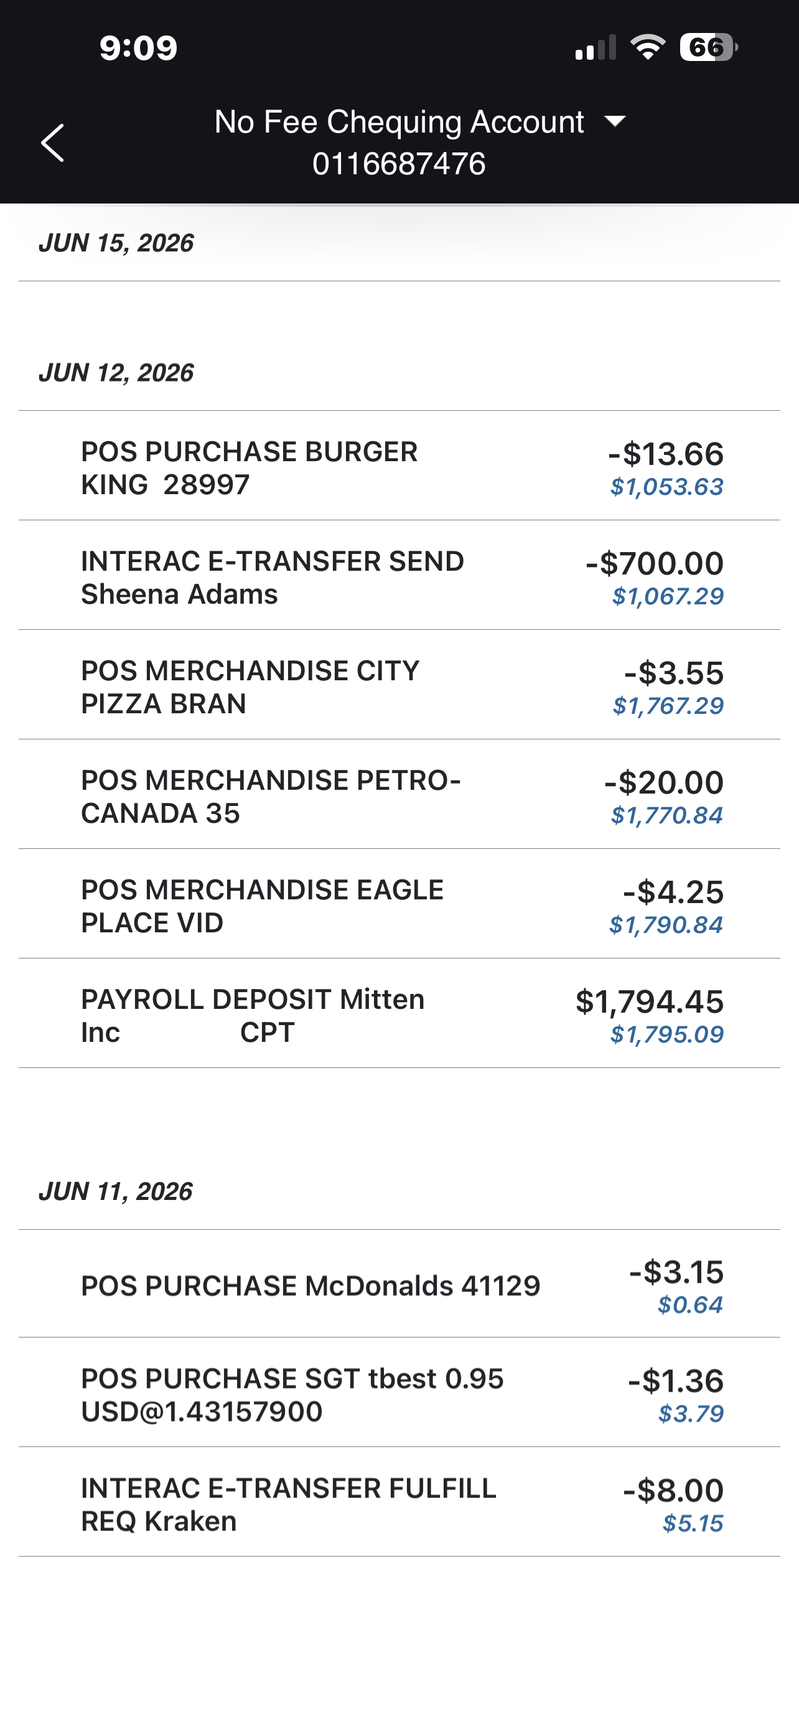Open Petro-Canada 35 transaction details
Screen dimensions: 799x1729
point(399,794)
